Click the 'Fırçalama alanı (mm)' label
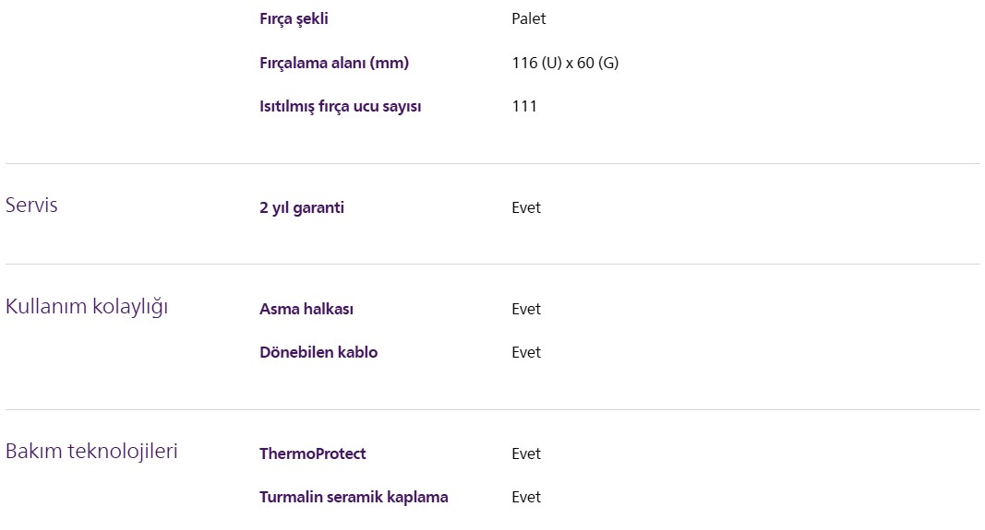 coord(334,63)
